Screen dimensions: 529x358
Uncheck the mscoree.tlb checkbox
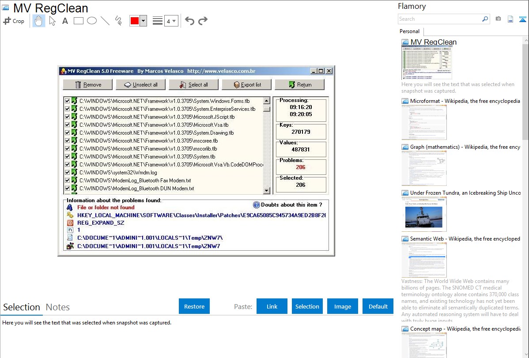point(68,141)
